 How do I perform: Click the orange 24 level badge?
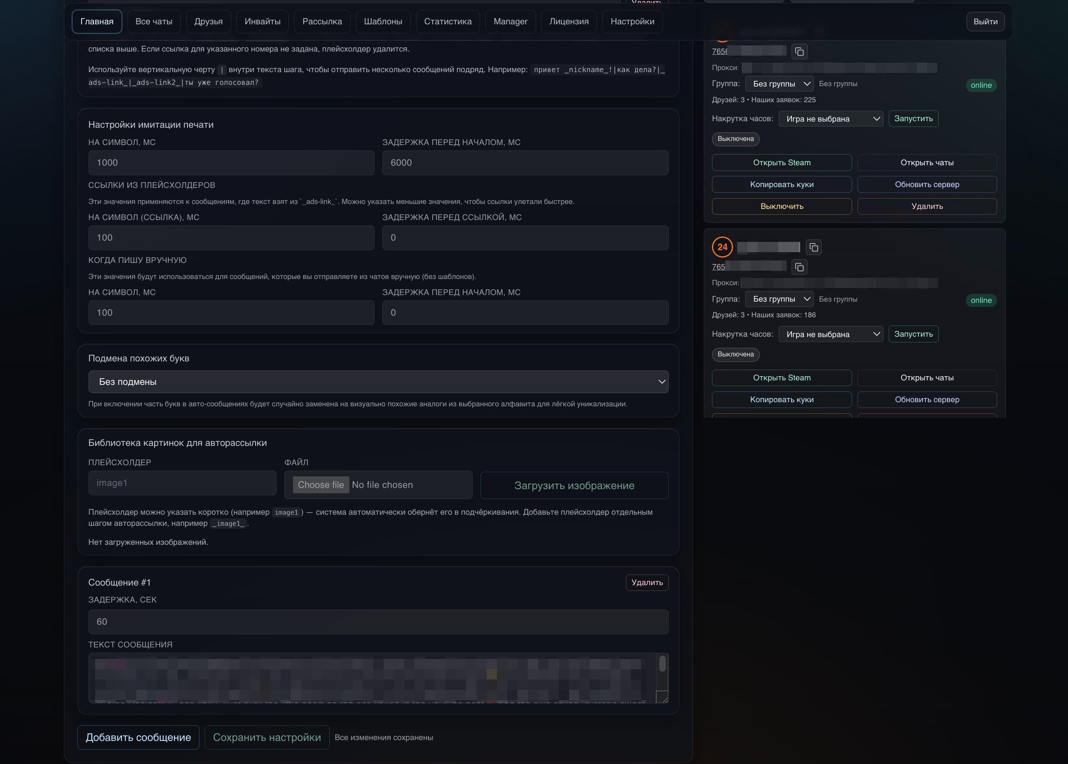tap(722, 247)
